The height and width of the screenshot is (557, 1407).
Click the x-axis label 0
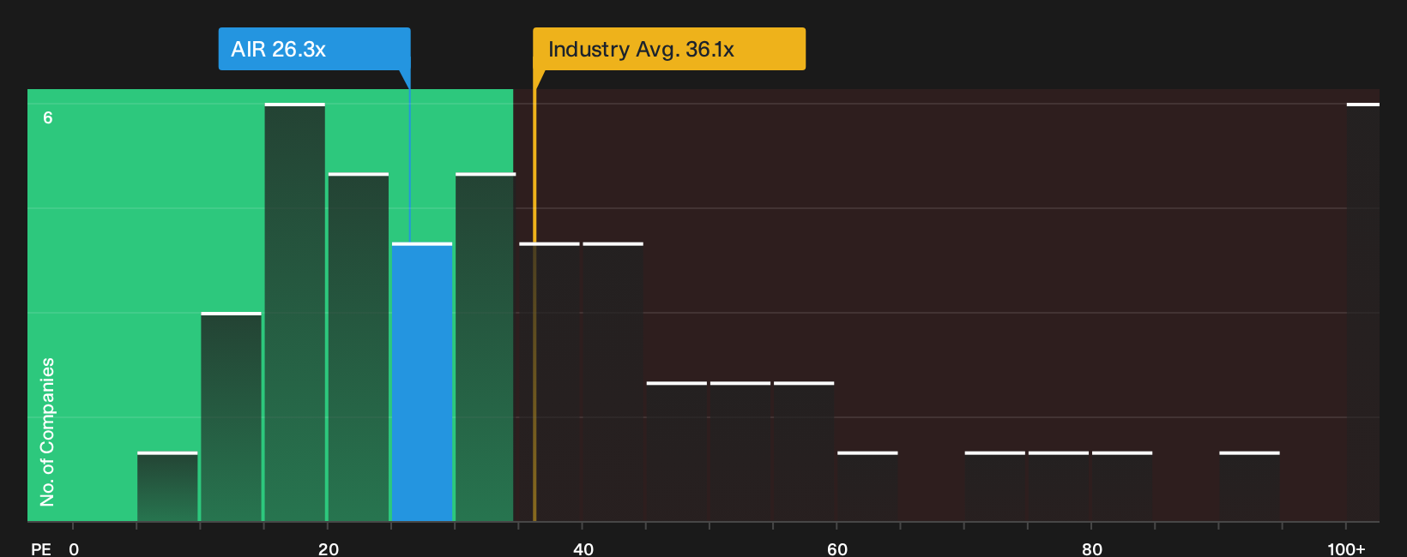[x=74, y=548]
